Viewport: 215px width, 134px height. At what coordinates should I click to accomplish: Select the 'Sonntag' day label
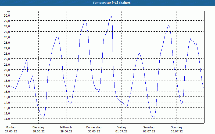(x=176, y=127)
